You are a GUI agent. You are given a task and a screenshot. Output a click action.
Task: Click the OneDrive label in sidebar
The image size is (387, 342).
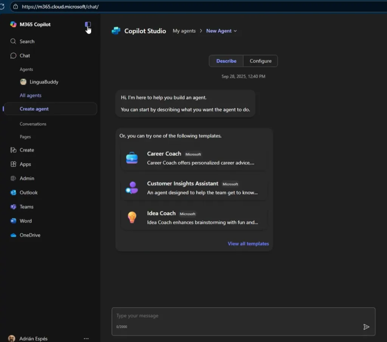30,235
